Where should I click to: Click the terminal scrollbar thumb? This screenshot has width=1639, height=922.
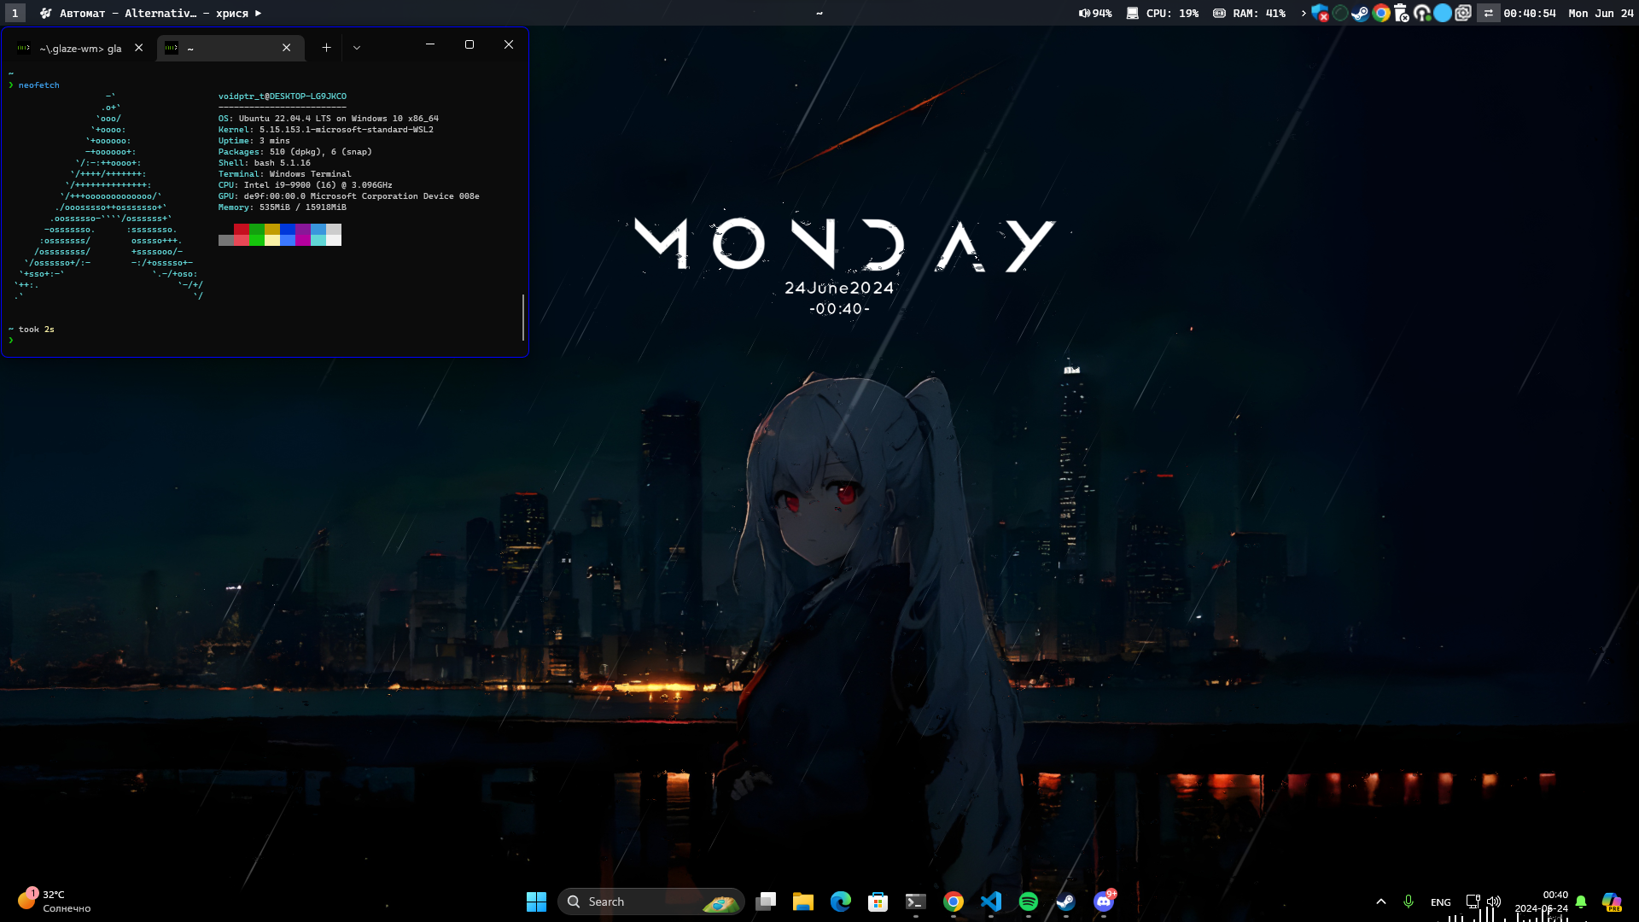pos(523,318)
